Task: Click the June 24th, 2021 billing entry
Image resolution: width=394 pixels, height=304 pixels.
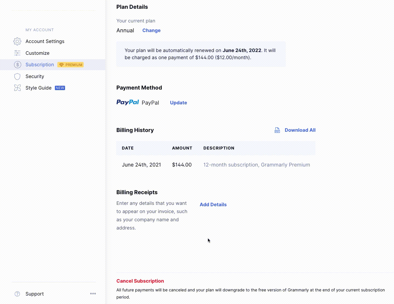Action: click(141, 165)
